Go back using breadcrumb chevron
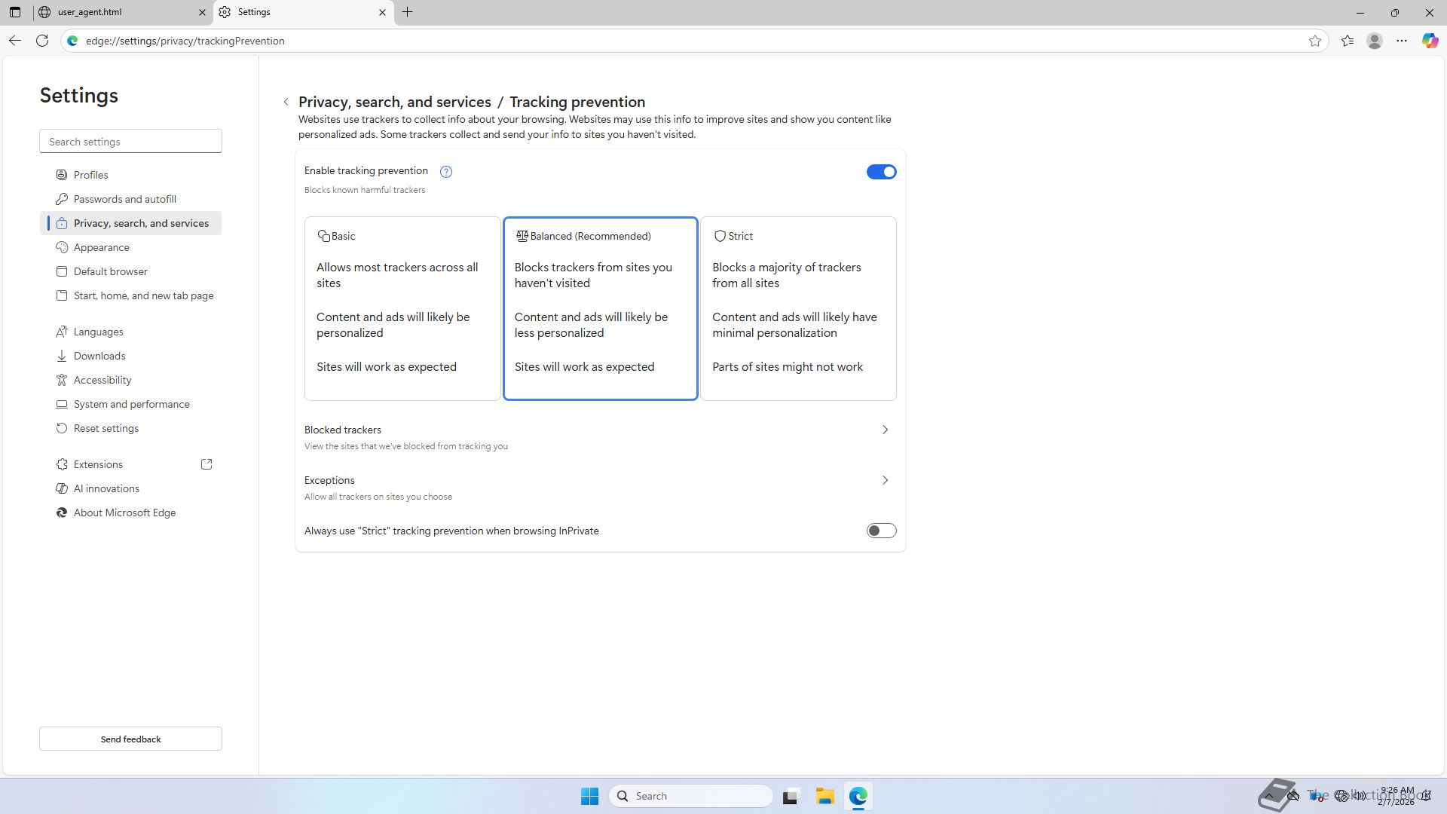 (x=286, y=102)
